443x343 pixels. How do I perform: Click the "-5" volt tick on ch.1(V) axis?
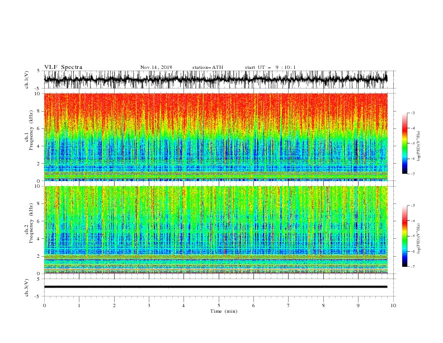click(38, 89)
